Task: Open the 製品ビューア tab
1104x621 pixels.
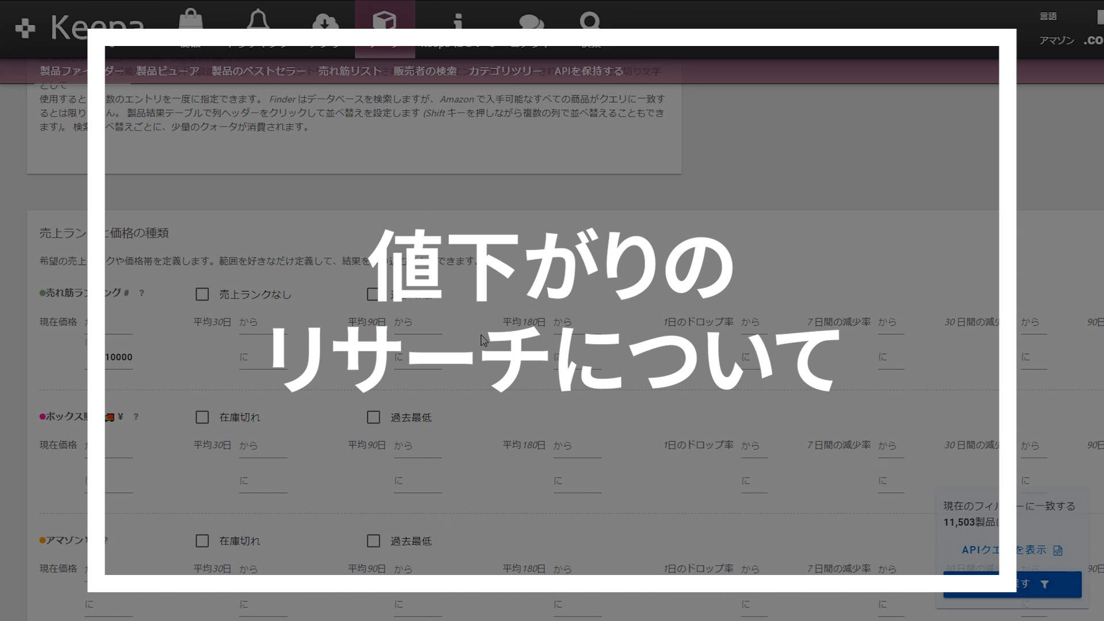Action: pyautogui.click(x=168, y=71)
